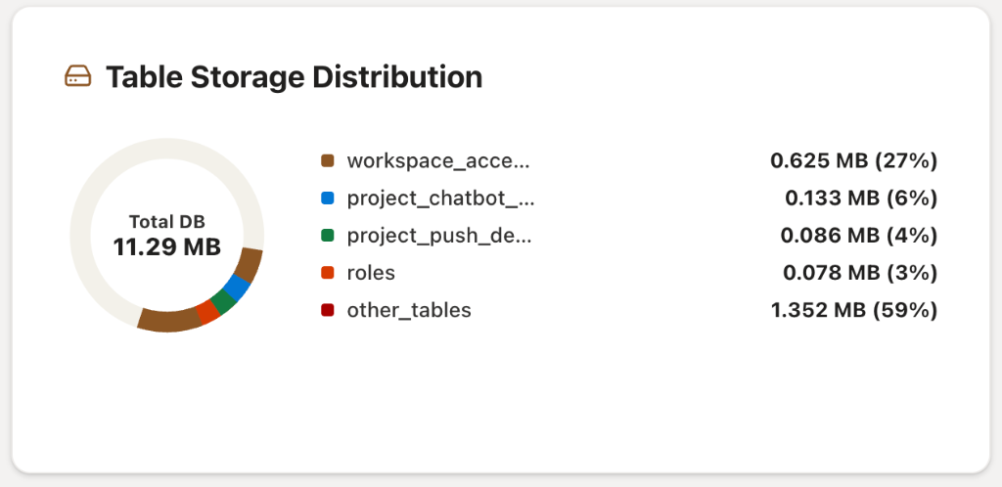Click the 0.133 MB (6%) value
The width and height of the screenshot is (1002, 487).
coord(861,199)
